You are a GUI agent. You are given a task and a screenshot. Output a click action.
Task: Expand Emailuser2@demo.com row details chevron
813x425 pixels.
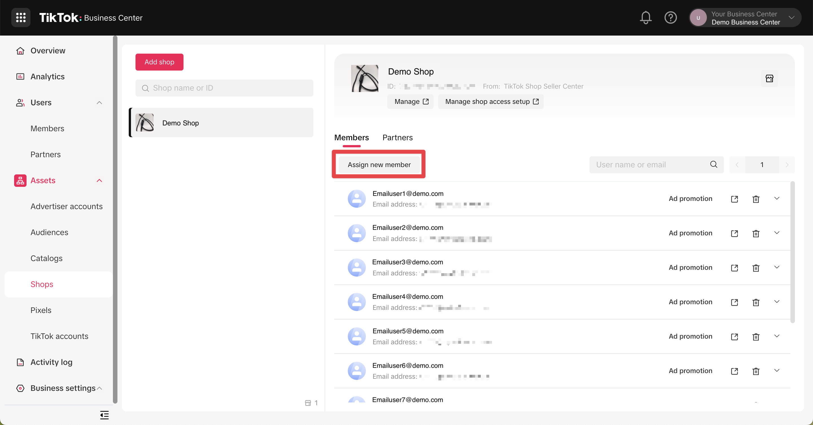click(x=777, y=233)
